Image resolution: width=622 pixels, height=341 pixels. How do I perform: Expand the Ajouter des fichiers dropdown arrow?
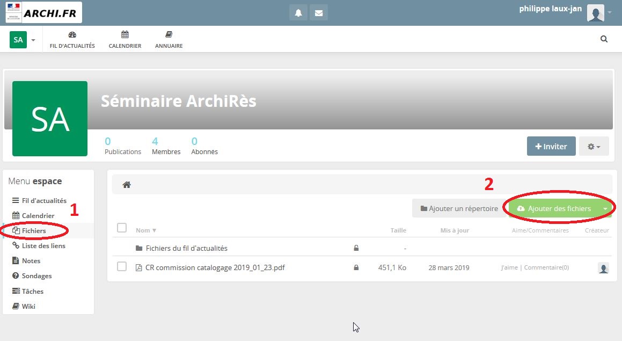[605, 208]
